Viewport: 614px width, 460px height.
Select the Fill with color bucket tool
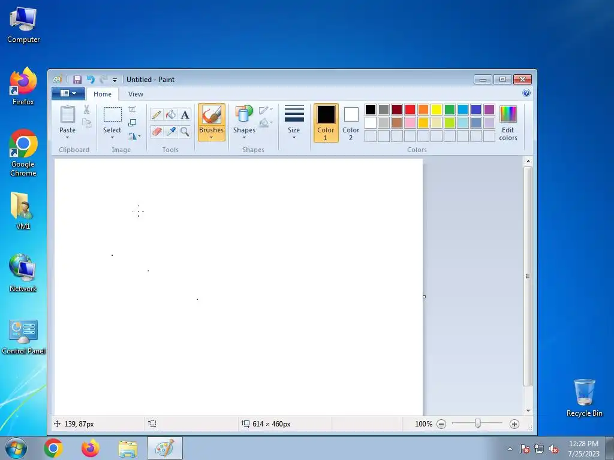tap(171, 114)
